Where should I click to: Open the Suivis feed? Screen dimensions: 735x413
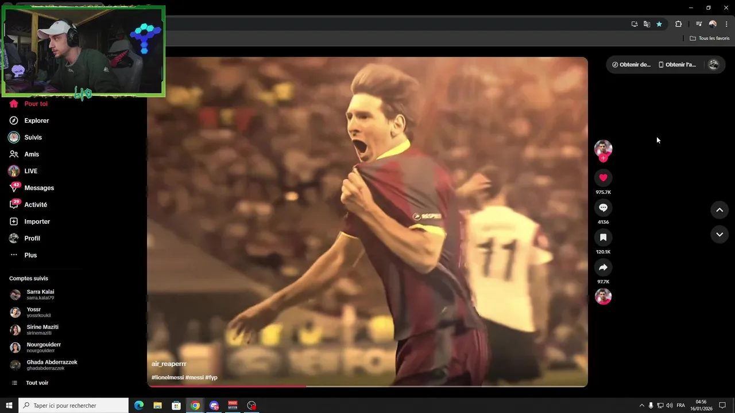[26, 137]
